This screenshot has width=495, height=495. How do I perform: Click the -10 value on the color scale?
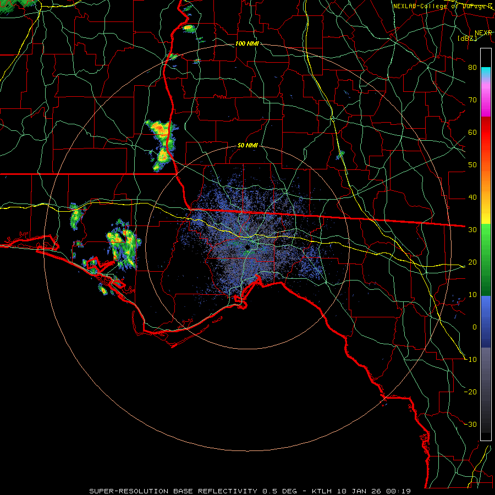471,359
